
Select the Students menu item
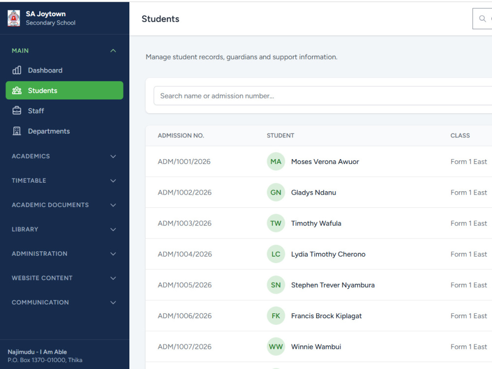coord(64,91)
